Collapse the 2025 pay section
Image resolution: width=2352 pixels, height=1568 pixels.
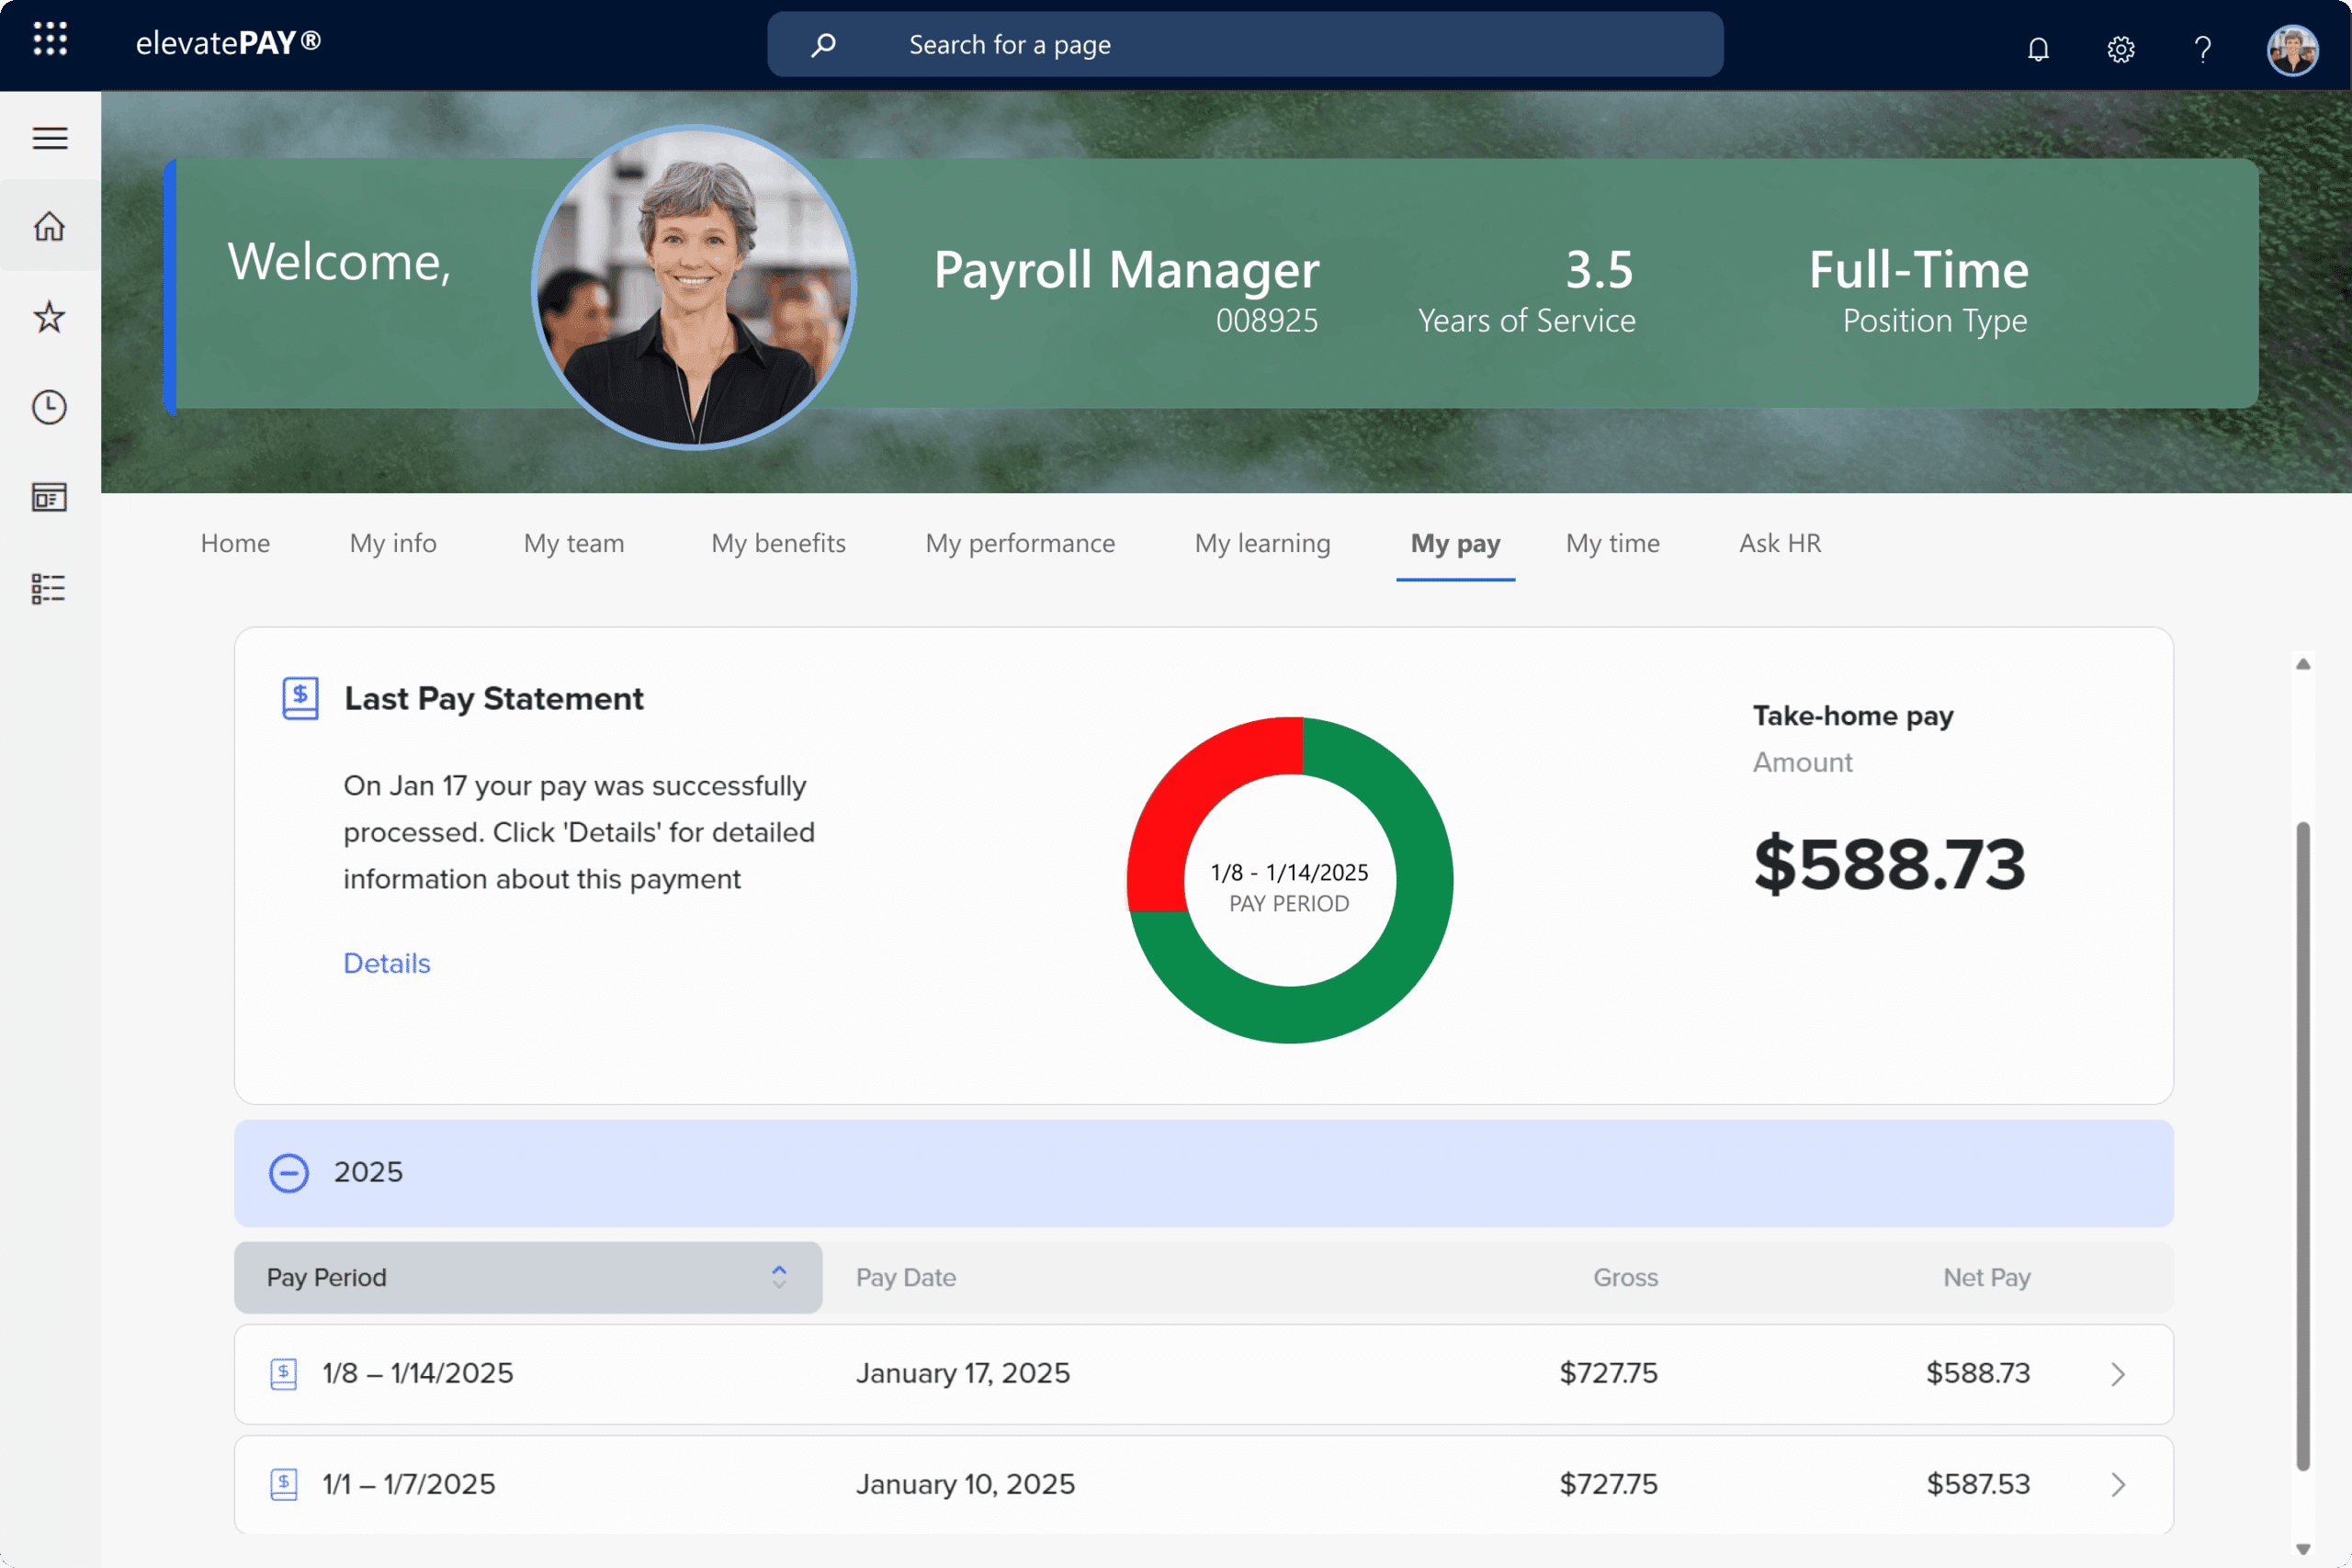[x=289, y=1173]
